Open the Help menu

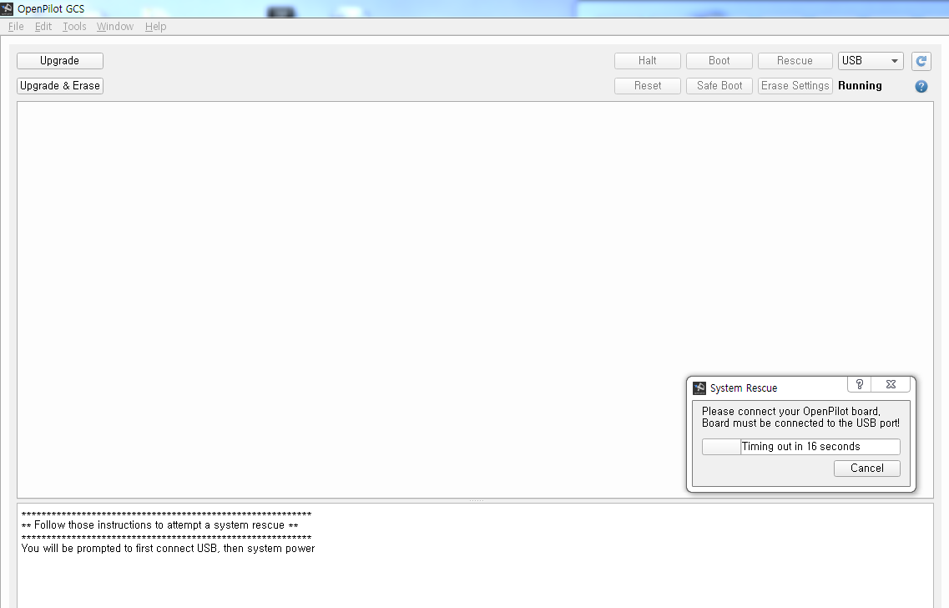[x=155, y=27]
